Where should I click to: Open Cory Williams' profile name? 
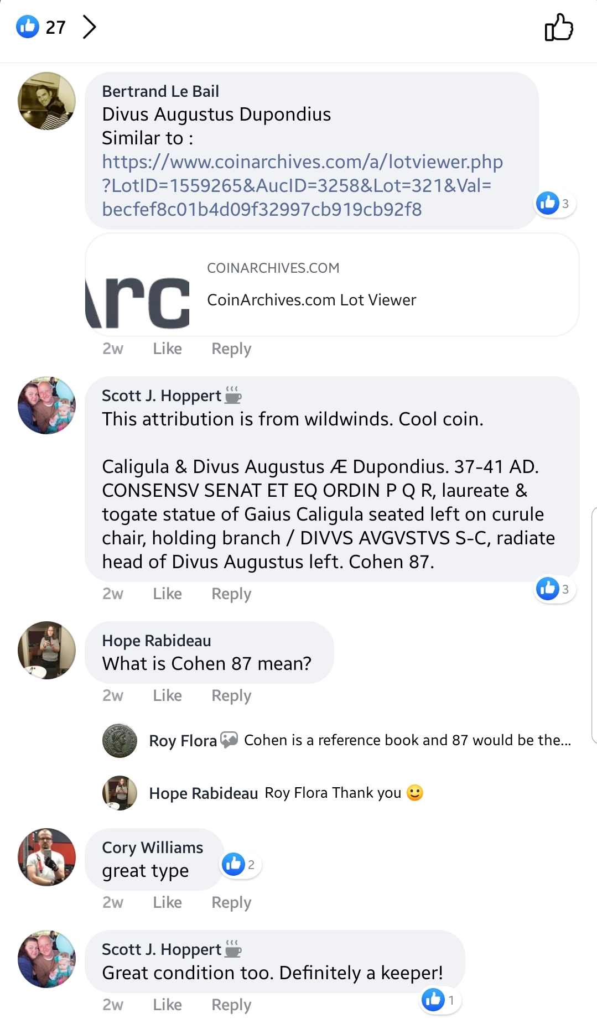[x=152, y=848]
